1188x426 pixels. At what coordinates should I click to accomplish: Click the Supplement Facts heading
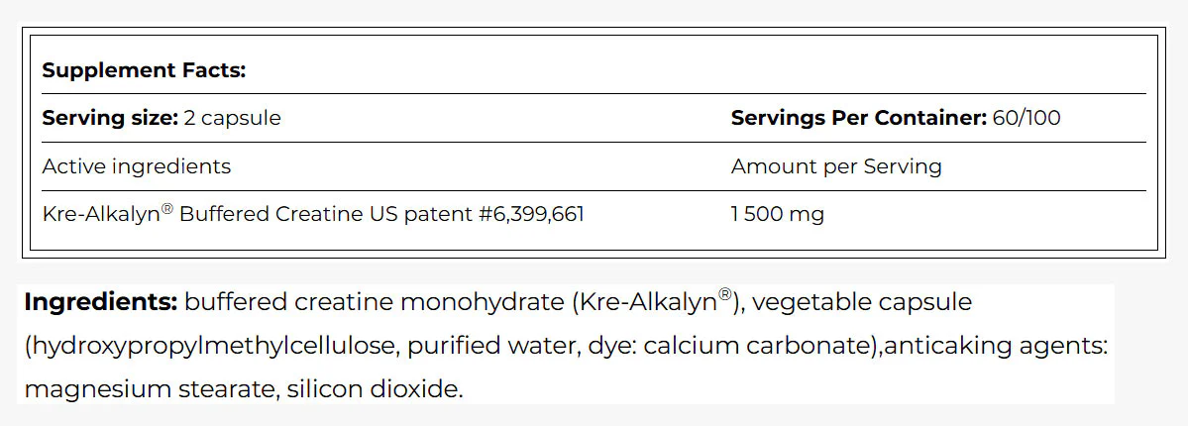[x=144, y=70]
